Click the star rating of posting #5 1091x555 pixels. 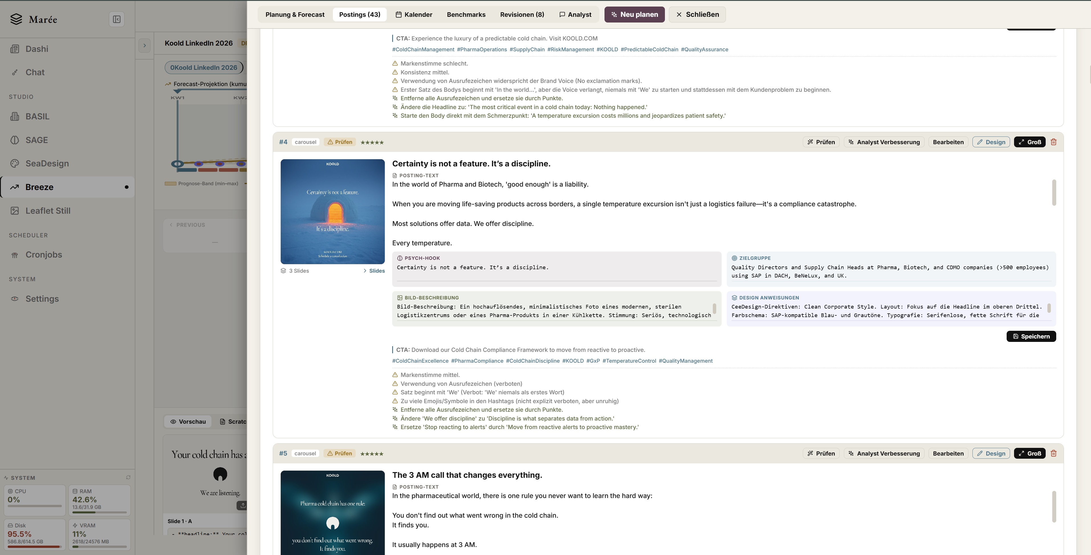(x=371, y=454)
